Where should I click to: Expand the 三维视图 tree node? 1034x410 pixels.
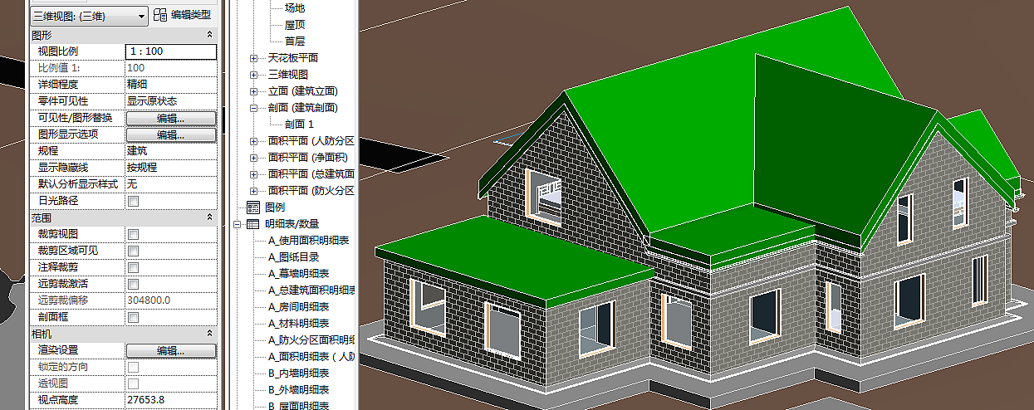tap(254, 75)
